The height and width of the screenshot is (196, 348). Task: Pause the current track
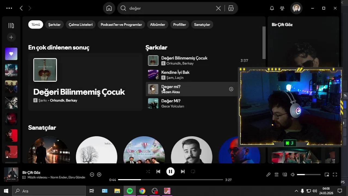[170, 171]
